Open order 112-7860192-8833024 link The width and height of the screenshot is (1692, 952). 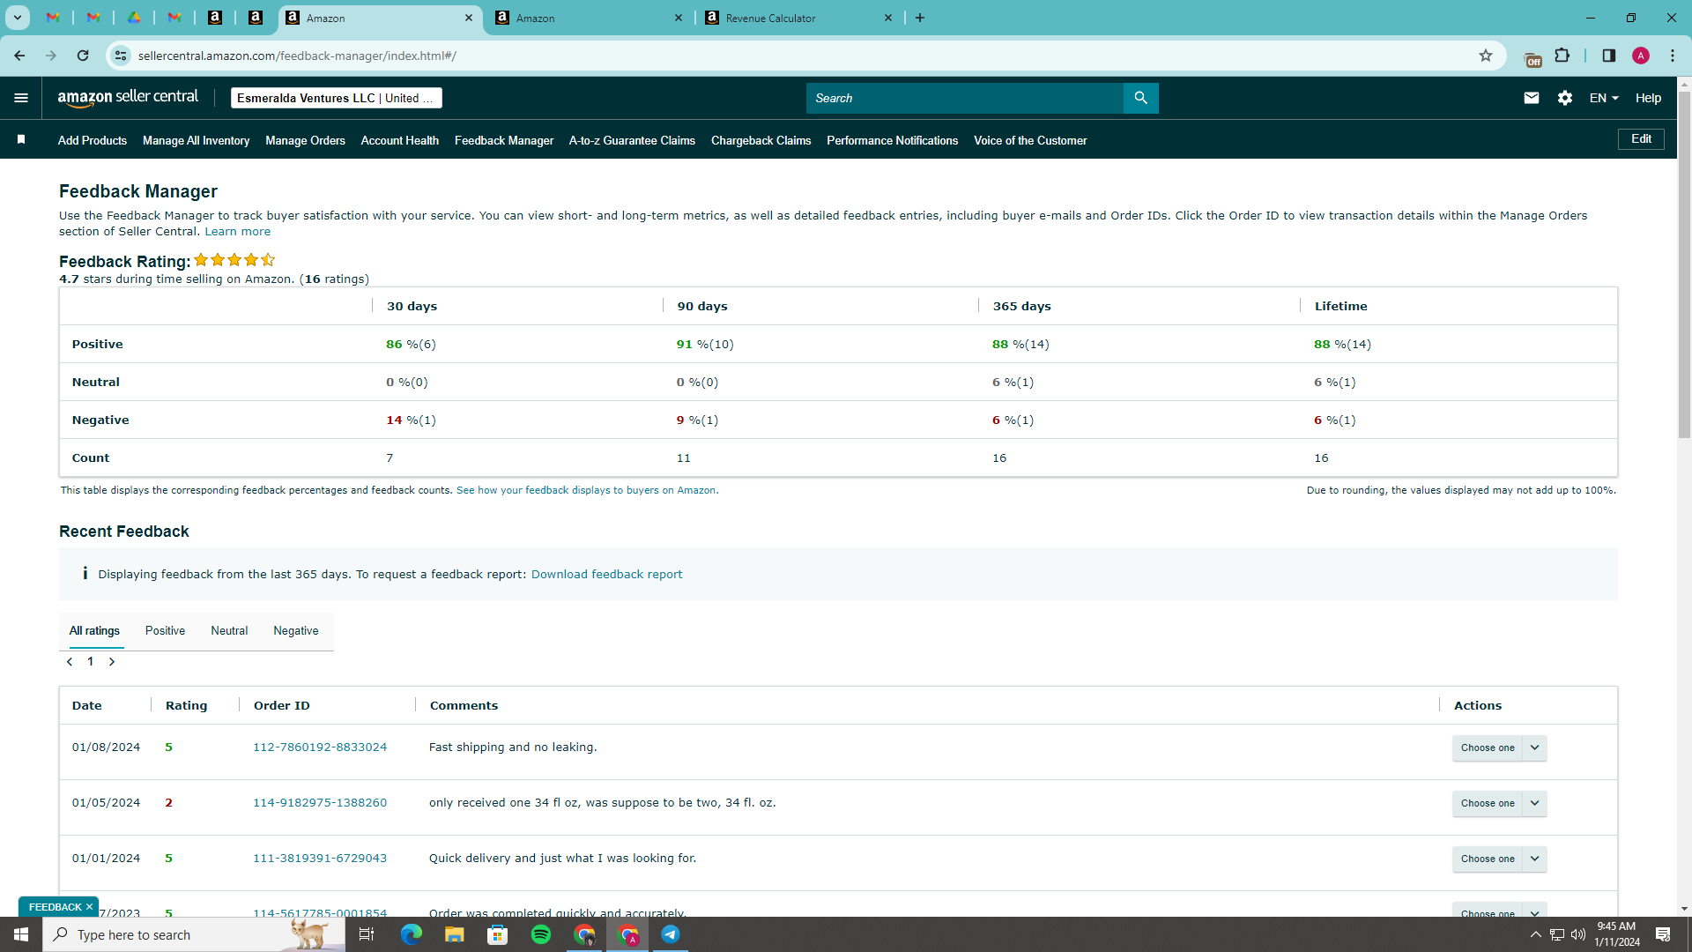(x=320, y=747)
